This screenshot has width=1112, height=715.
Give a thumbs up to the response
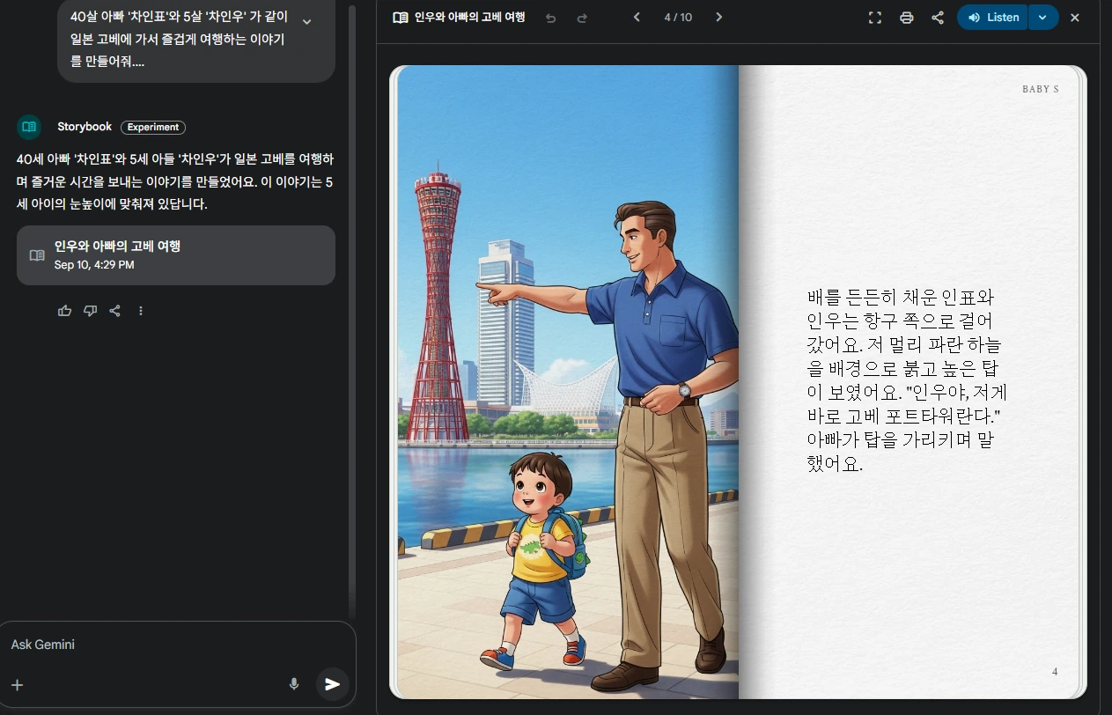coord(64,310)
